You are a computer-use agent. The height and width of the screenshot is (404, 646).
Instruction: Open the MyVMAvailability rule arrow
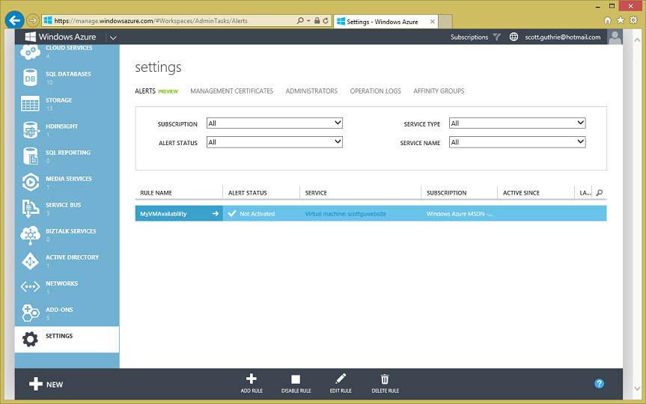(x=216, y=213)
